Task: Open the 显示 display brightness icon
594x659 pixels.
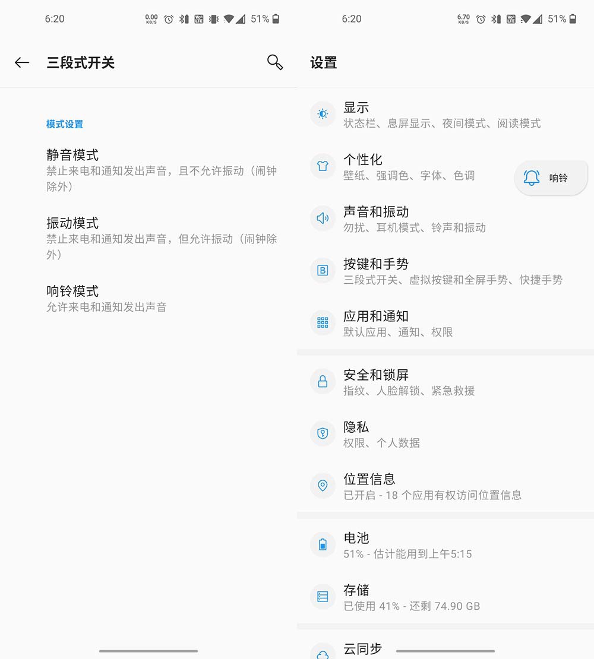Action: (323, 114)
